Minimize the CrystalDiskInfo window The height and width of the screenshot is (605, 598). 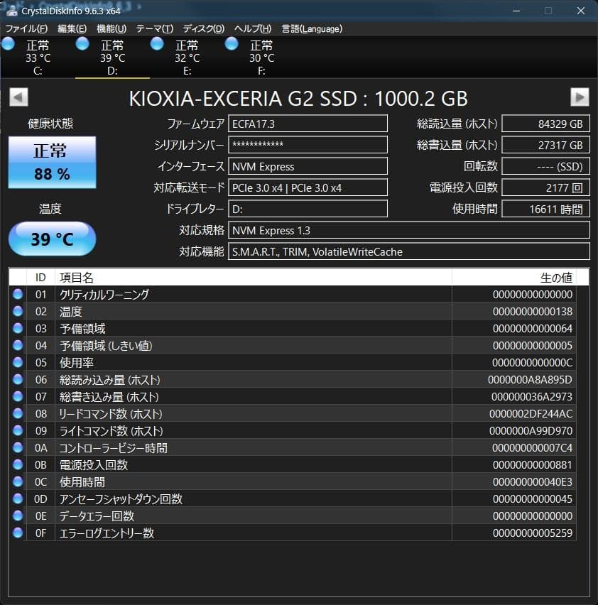click(x=516, y=11)
